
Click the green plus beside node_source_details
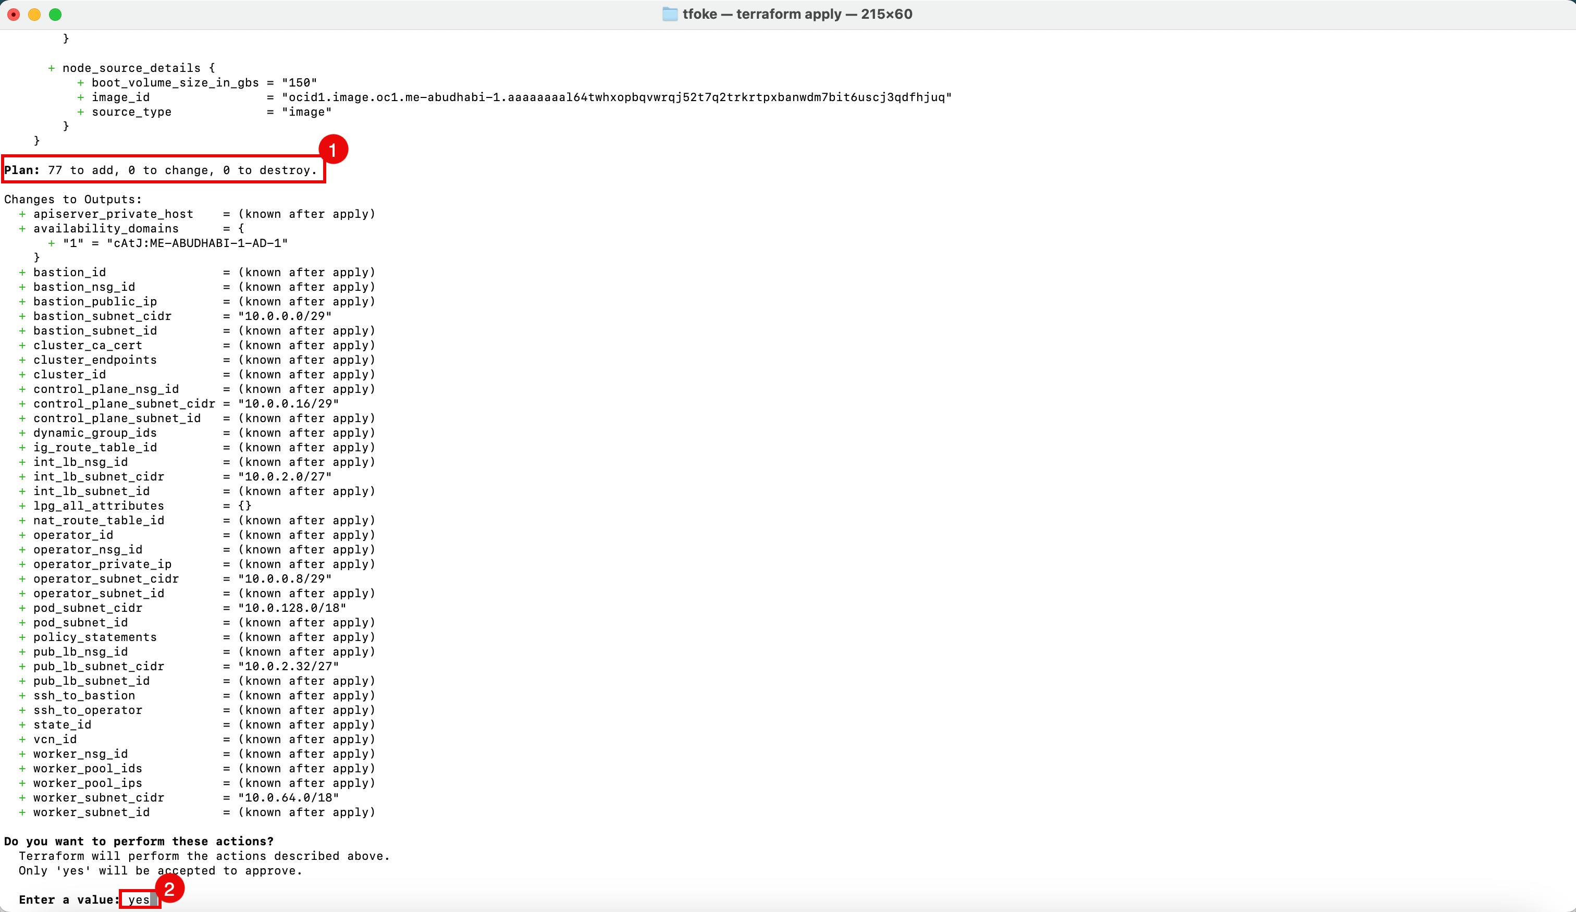[51, 68]
